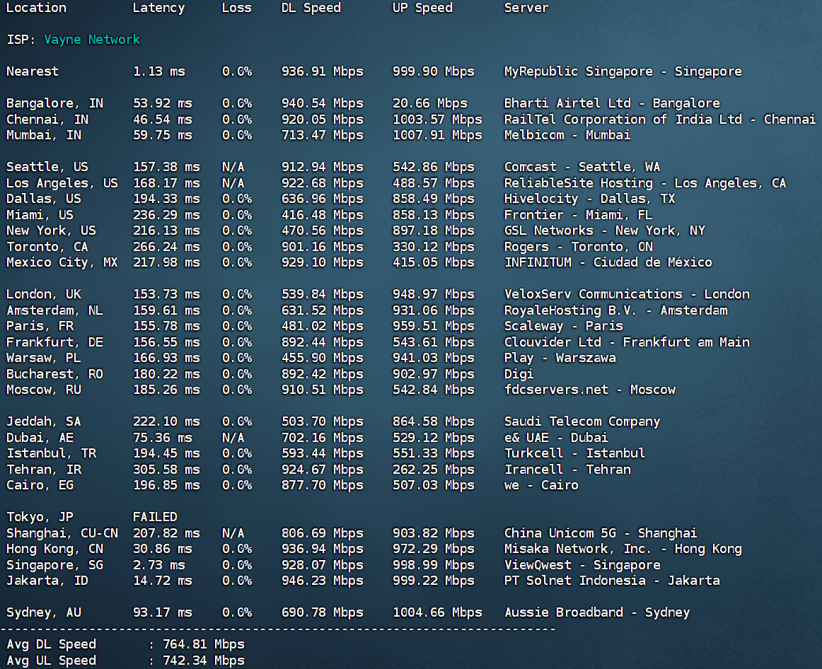Screen dimensions: 822x669
Task: Click the "Location" column header
Action: coord(36,8)
